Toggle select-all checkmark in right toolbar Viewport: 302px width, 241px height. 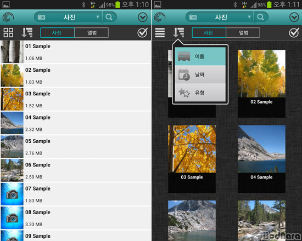294,32
